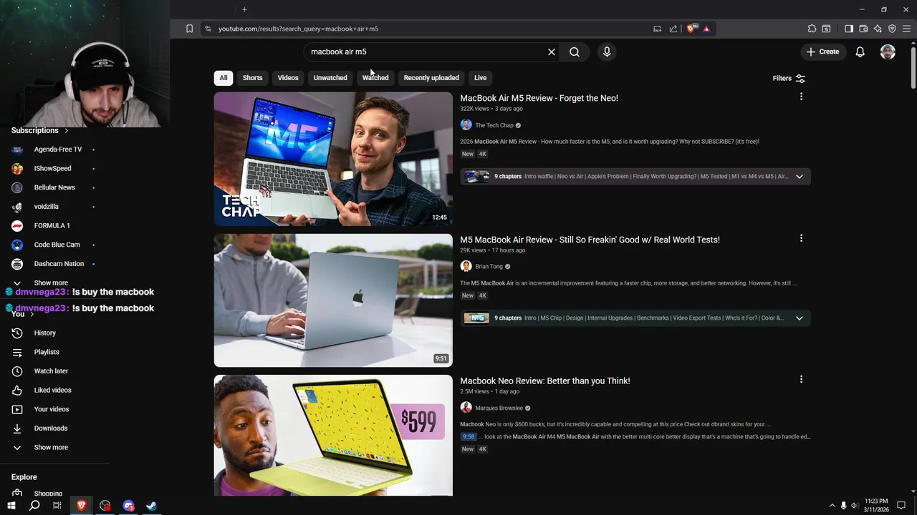Open the FORMULA 1 subscription
The width and height of the screenshot is (917, 515).
tap(52, 226)
